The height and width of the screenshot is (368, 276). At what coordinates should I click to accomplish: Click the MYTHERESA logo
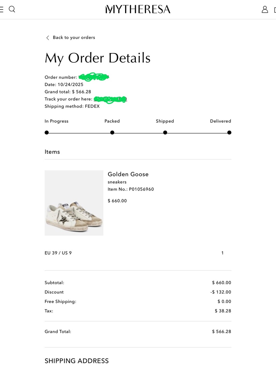point(138,9)
